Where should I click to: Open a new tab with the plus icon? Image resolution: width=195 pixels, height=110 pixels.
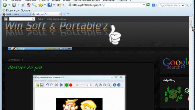pyautogui.click(x=64, y=14)
